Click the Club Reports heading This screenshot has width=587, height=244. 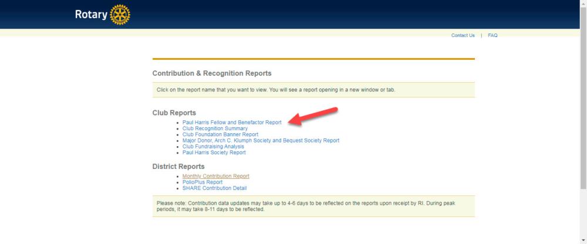tap(174, 113)
